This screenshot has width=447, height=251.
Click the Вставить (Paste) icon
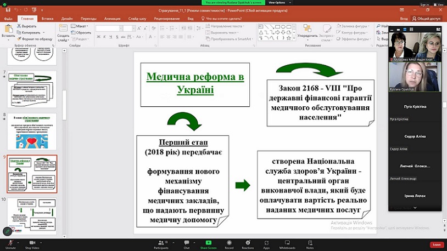[x=9, y=28]
